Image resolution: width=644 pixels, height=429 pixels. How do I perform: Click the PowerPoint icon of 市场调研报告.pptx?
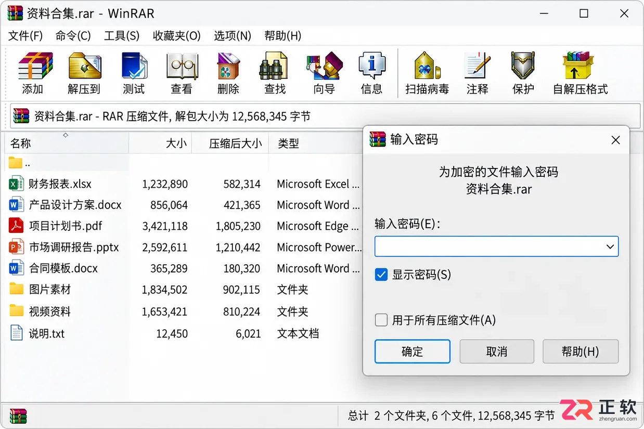point(17,247)
